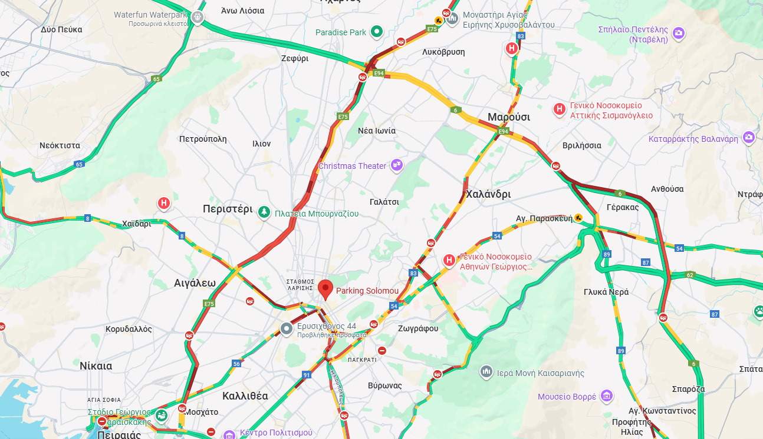Click the Καταρράκτης Βαλανάρη attraction icon
763x439 pixels.
tap(749, 138)
